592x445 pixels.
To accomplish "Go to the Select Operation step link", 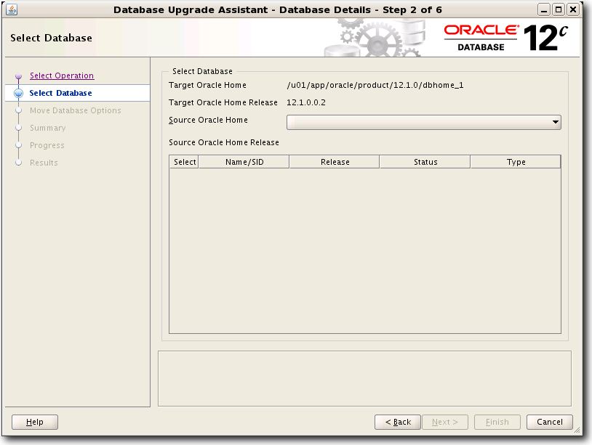I will [62, 75].
